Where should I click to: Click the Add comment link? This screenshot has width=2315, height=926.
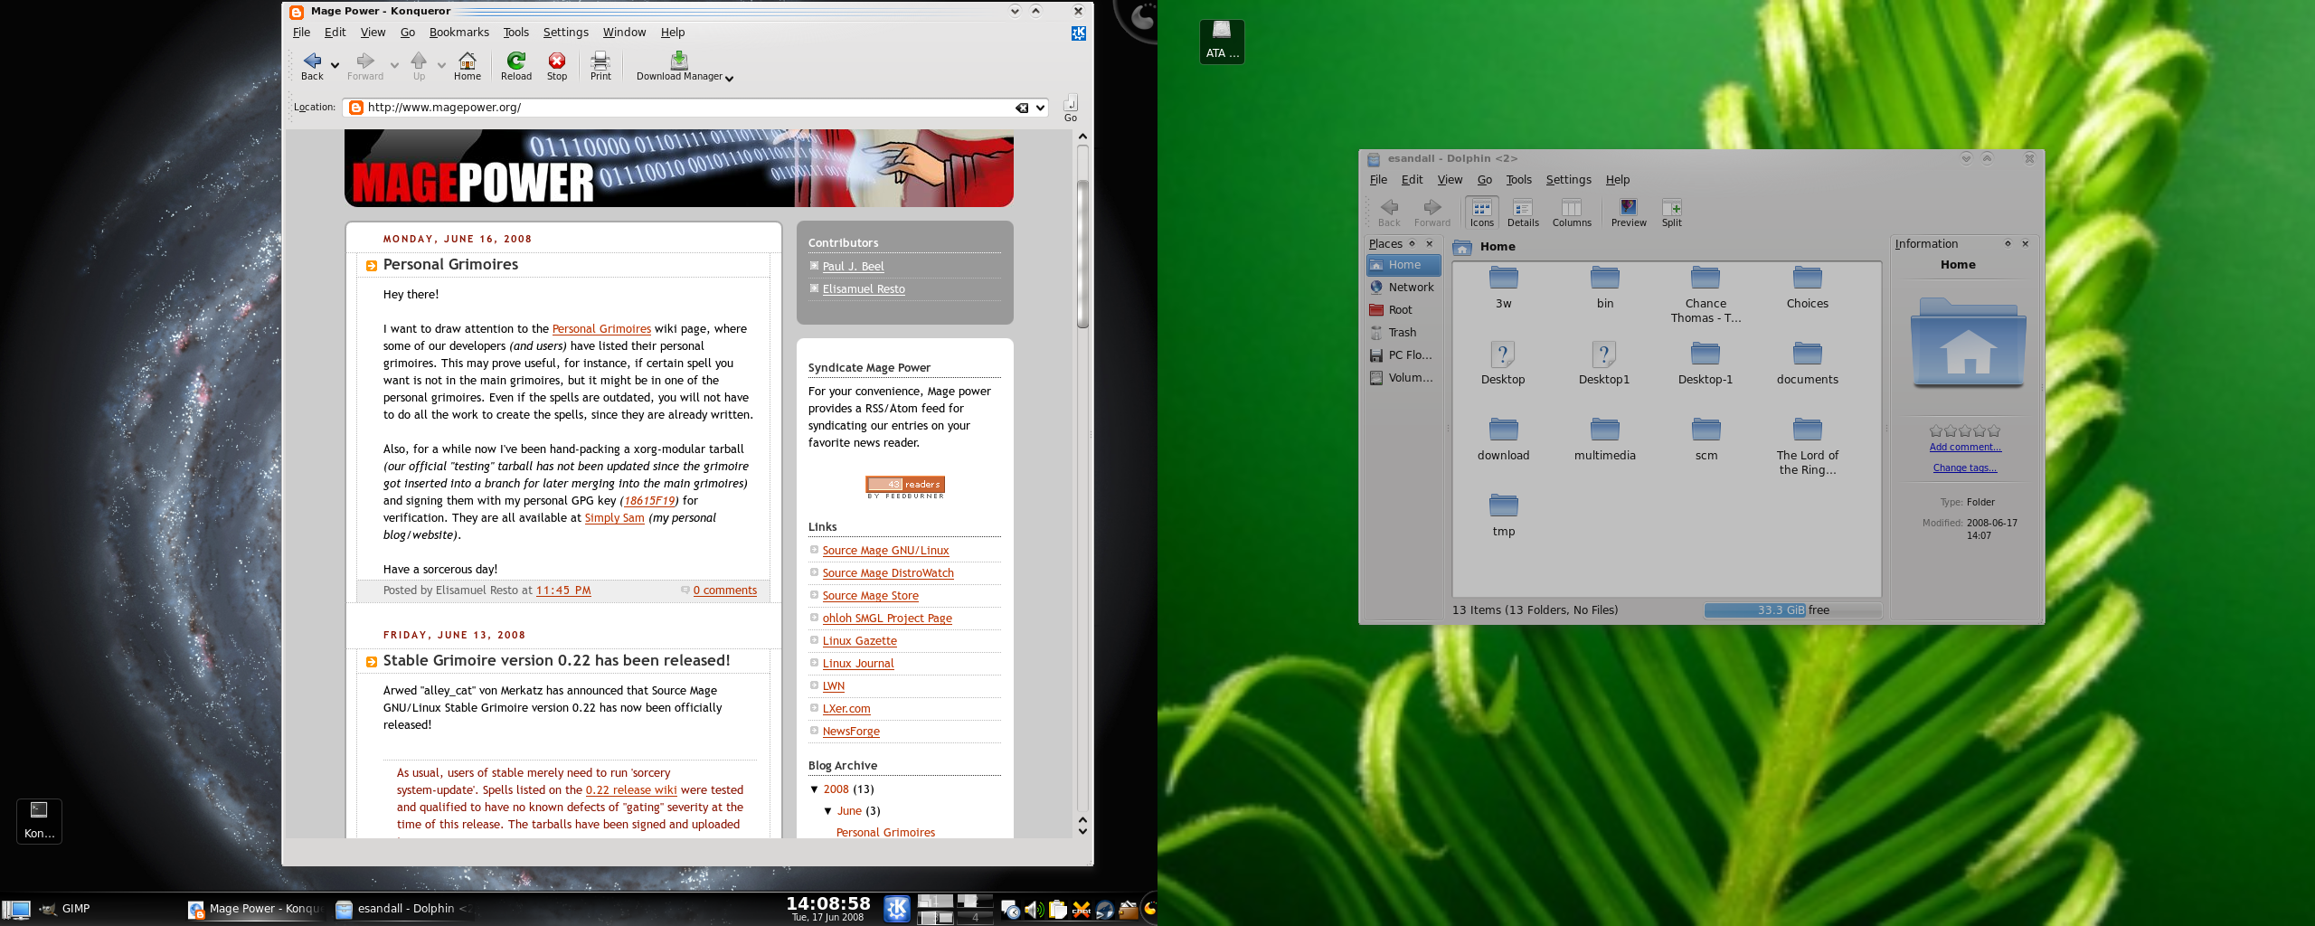(x=1965, y=448)
